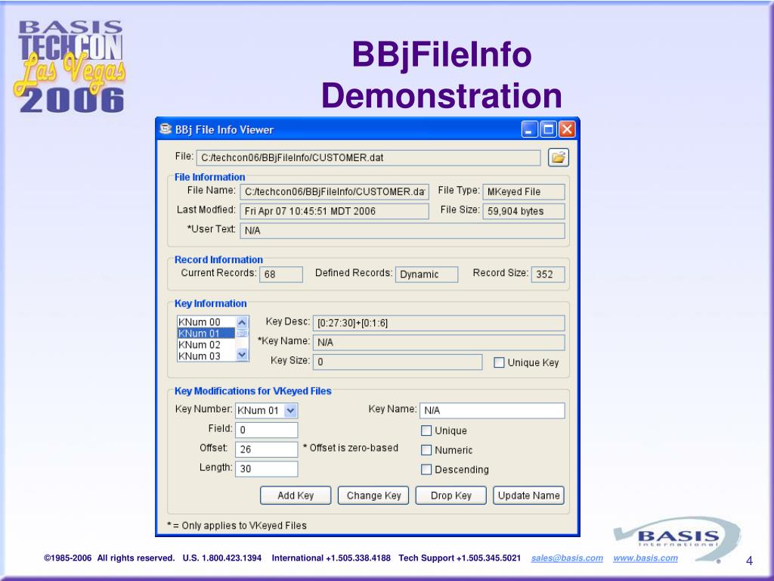
Task: Click the Key Information group label
Action: pos(211,303)
